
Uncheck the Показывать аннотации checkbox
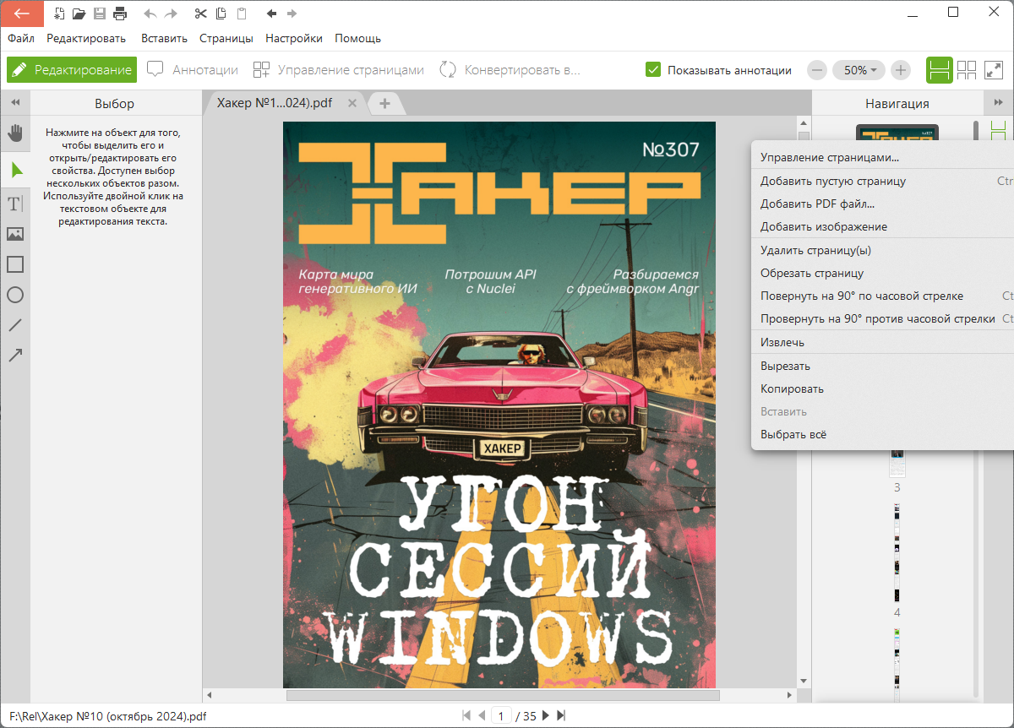click(652, 70)
